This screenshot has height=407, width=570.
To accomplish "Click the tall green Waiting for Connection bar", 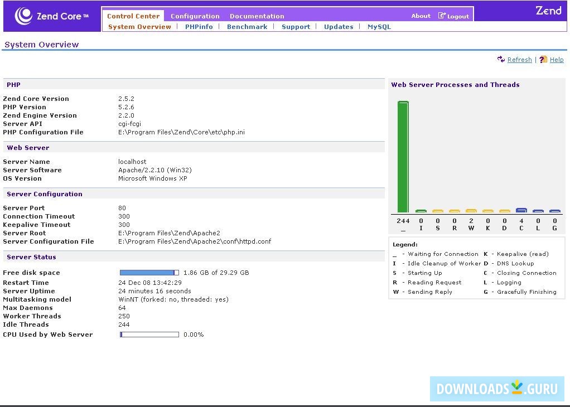I will click(403, 157).
